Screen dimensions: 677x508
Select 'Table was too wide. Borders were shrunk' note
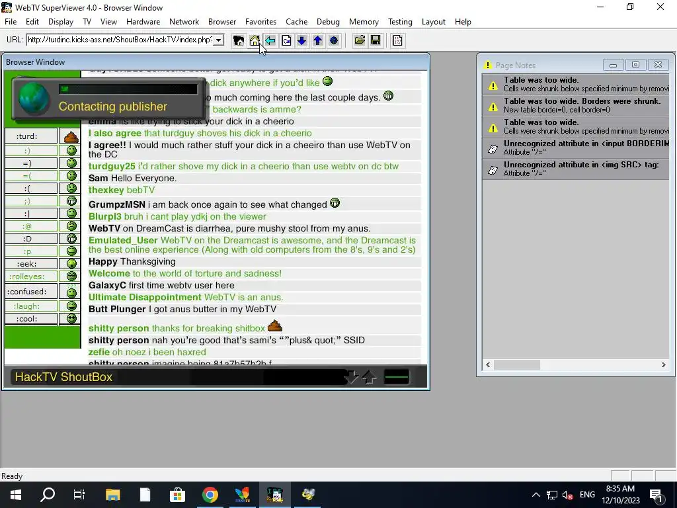coord(576,105)
